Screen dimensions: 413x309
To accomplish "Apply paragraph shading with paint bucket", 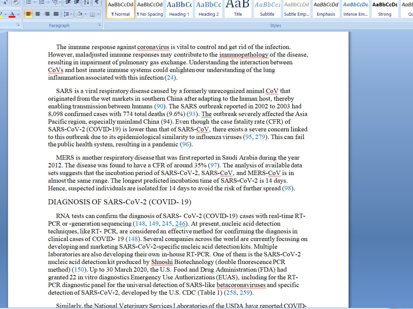I will [x=79, y=14].
